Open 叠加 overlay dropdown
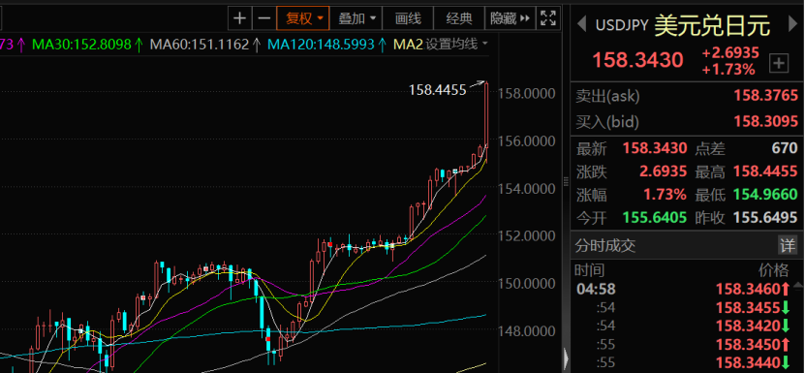 [x=356, y=19]
